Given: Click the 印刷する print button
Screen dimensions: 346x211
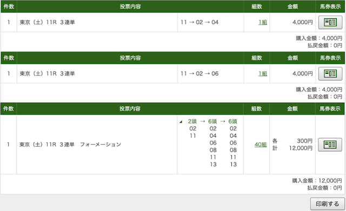Looking at the screenshot, I should click(x=328, y=204).
